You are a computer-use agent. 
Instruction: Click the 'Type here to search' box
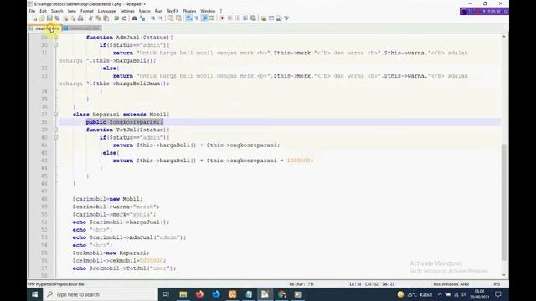[100, 294]
